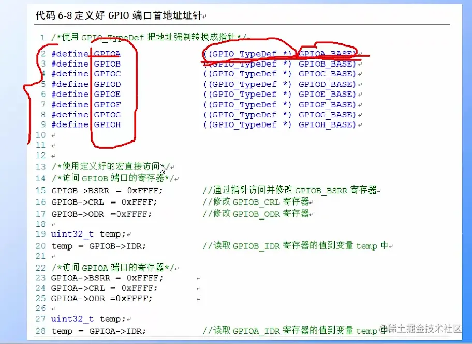This screenshot has width=472, height=344.
Task: Click the macro name GPIOE on line 6
Action: (107, 95)
